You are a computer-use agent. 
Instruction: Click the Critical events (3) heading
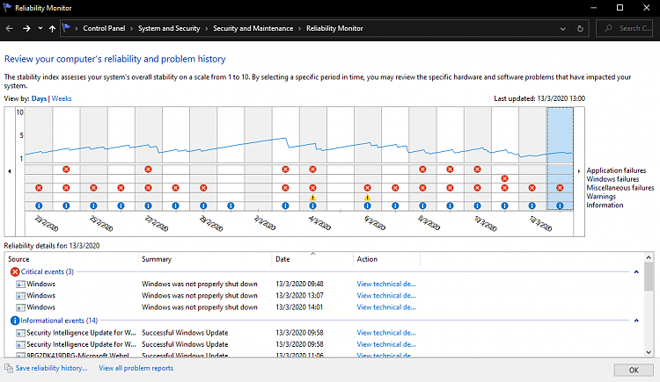48,272
